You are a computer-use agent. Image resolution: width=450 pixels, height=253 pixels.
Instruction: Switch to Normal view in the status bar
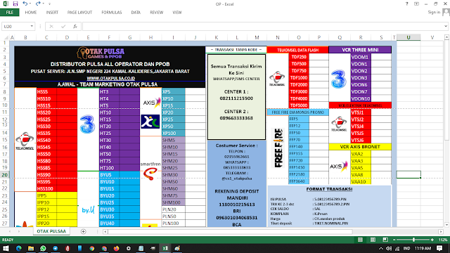pyautogui.click(x=360, y=240)
